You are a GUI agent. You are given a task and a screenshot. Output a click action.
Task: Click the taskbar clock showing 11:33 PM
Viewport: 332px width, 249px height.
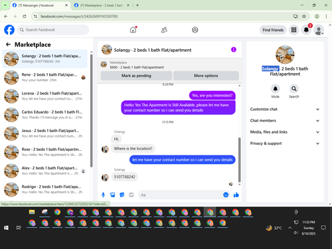[309, 228]
